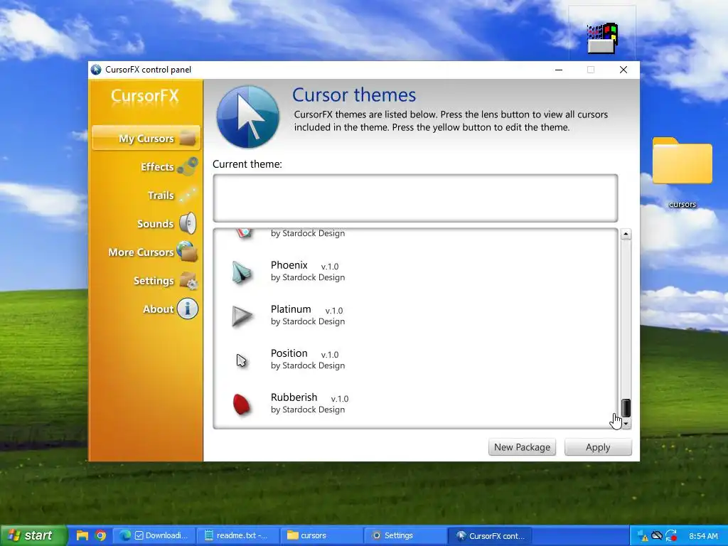Click the 8:54 AM clock
The height and width of the screenshot is (546, 728).
pos(703,536)
